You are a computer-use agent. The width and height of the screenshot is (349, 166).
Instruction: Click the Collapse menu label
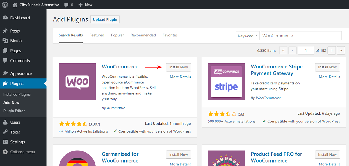click(23, 152)
